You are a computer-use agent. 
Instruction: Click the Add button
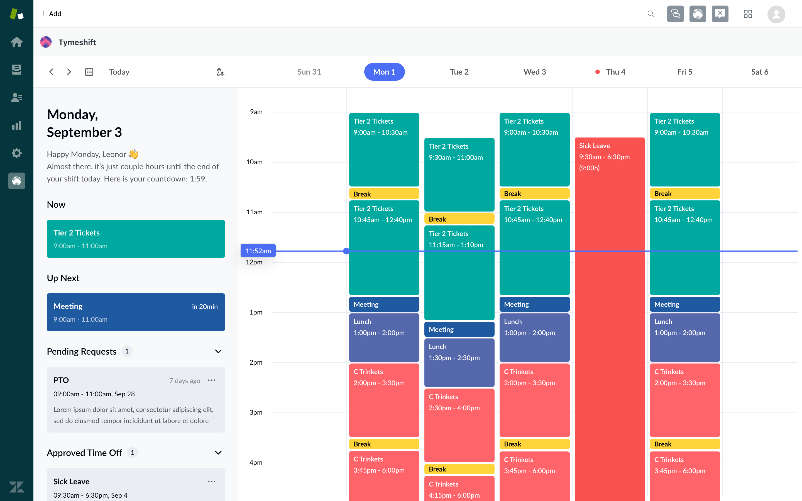coord(51,14)
